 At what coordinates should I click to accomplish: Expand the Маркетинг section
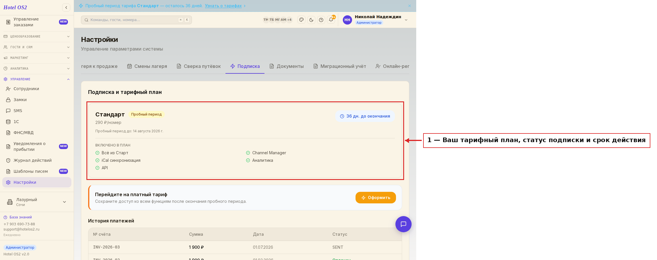click(x=37, y=58)
